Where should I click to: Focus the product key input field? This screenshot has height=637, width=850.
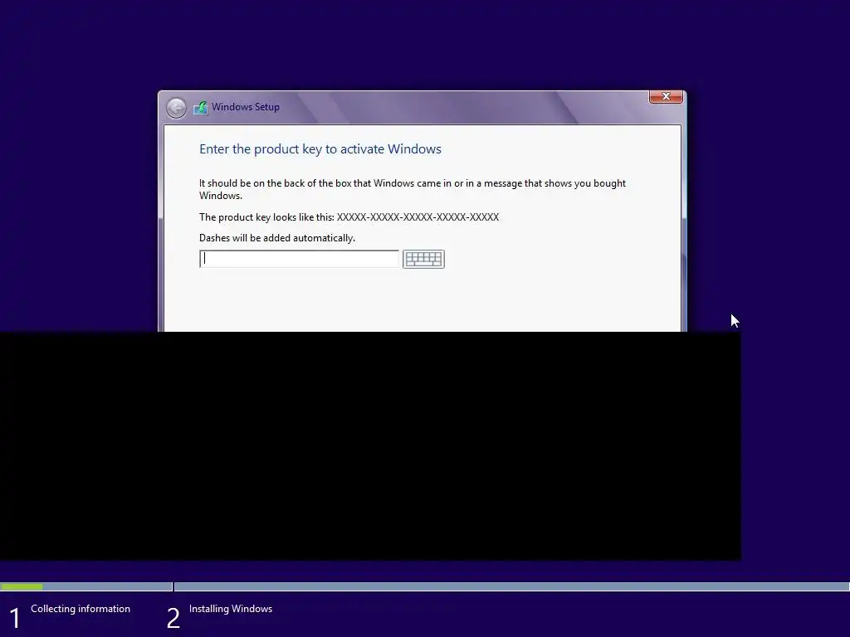[299, 259]
